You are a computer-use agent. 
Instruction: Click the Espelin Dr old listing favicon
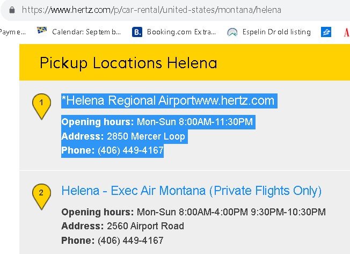(x=232, y=32)
